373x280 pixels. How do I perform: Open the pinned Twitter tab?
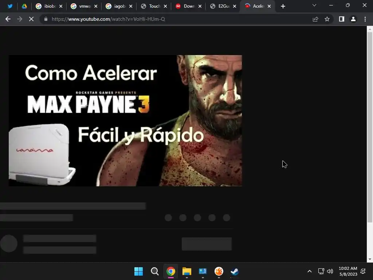click(10, 6)
